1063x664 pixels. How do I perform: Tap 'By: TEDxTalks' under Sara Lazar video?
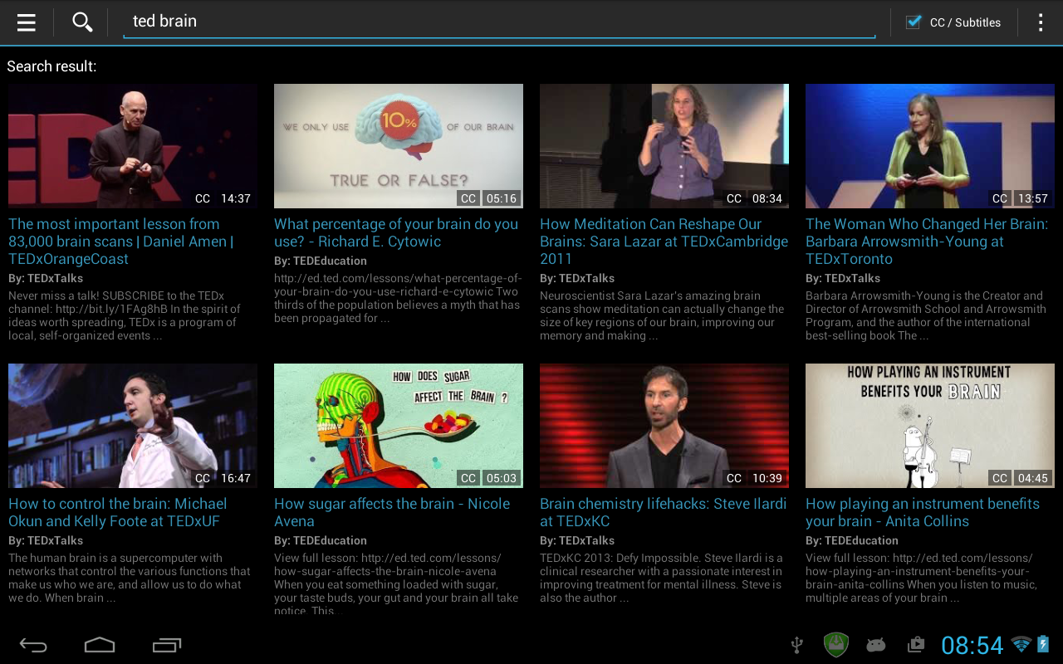pyautogui.click(x=577, y=278)
